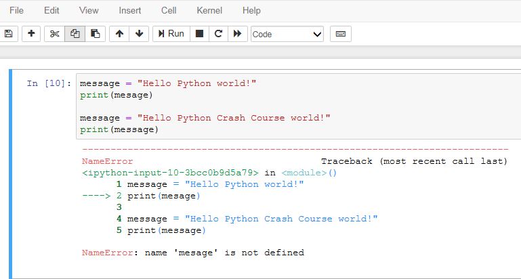Viewport: 521px width, 279px height.
Task: Click the first message assignment line in the cell
Action: 168,84
